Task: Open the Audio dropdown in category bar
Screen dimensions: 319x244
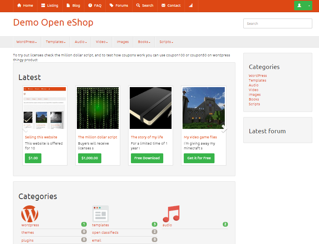Action: click(x=80, y=41)
